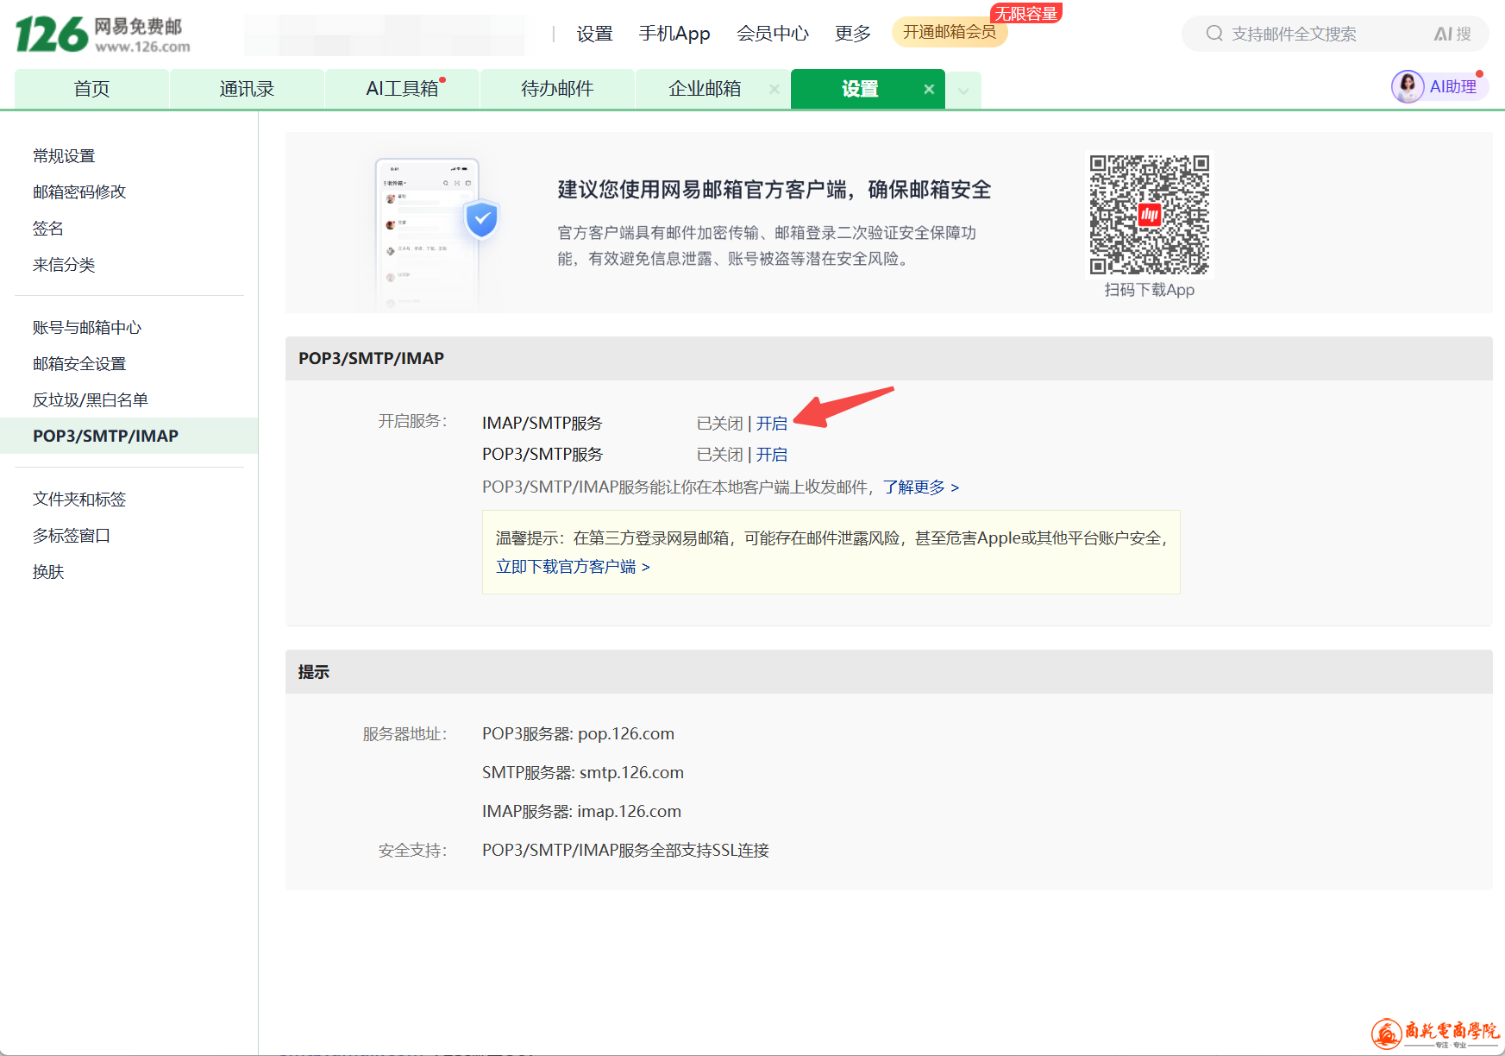Viewport: 1505px width, 1056px height.
Task: Open 签名 in the sidebar
Action: coord(48,229)
